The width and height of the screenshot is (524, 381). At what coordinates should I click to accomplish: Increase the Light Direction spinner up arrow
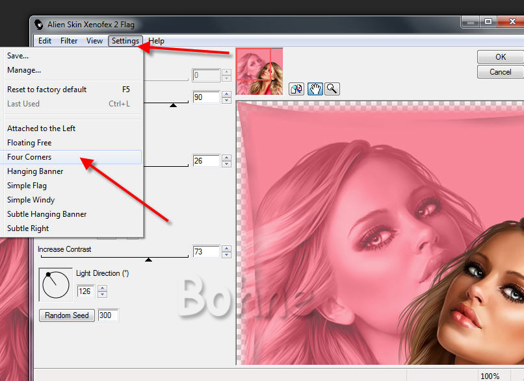[x=103, y=288]
